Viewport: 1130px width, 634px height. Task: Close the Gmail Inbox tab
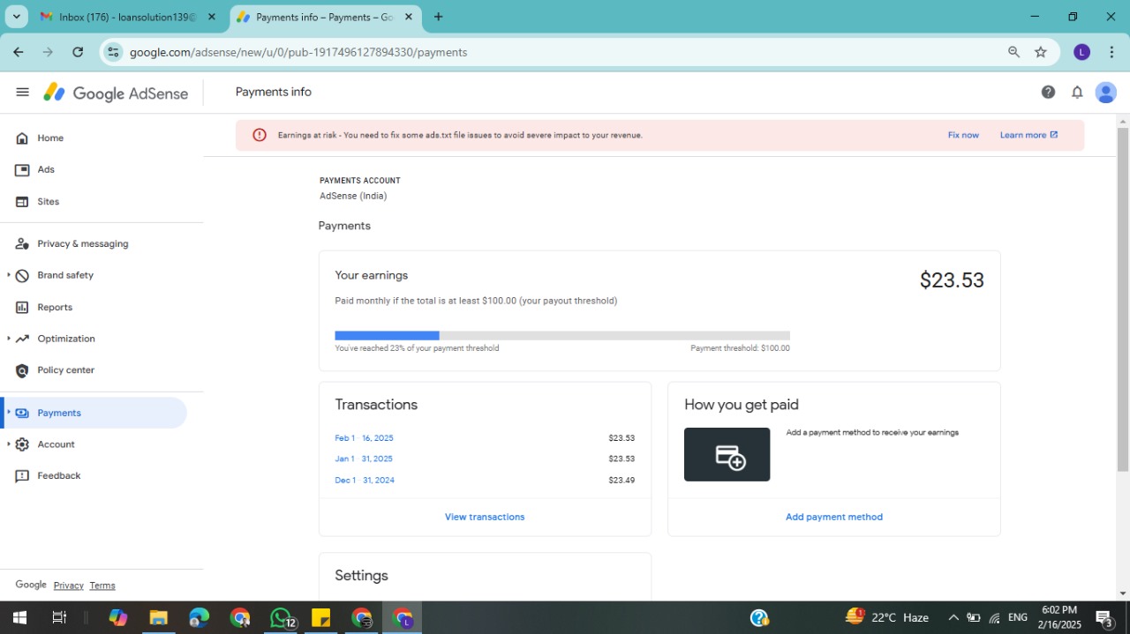[211, 17]
